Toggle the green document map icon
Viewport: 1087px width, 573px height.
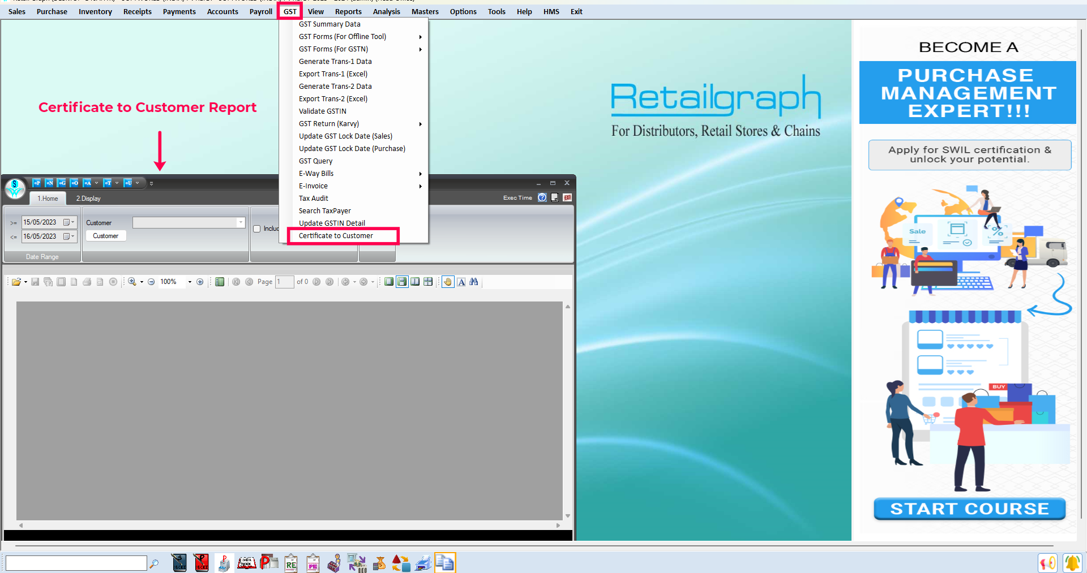click(220, 282)
